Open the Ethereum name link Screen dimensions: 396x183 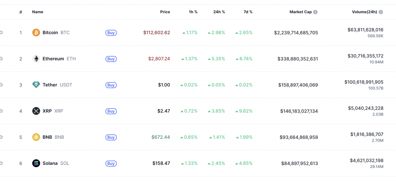(53, 59)
